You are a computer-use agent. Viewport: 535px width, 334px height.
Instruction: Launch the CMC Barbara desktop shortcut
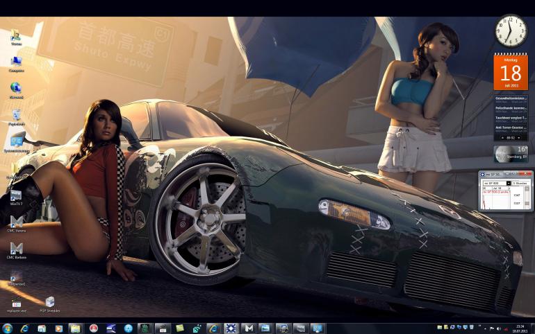tap(16, 249)
